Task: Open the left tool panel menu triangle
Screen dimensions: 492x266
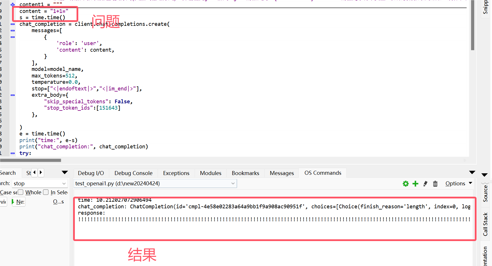Action: (x=65, y=172)
